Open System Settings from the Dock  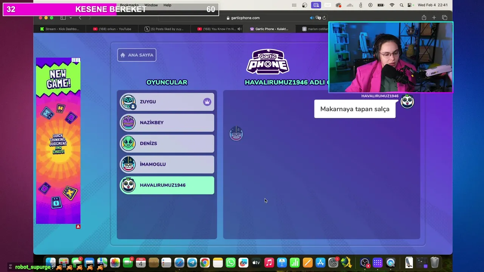point(334,263)
